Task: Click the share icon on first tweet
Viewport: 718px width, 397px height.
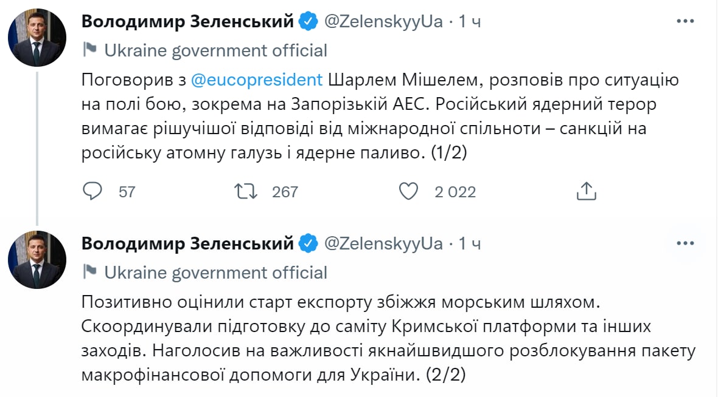Action: click(585, 192)
